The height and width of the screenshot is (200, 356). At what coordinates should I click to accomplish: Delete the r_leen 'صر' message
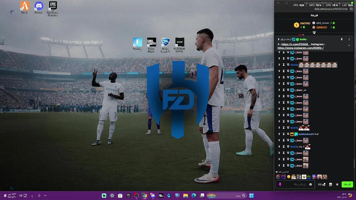[x=279, y=90]
